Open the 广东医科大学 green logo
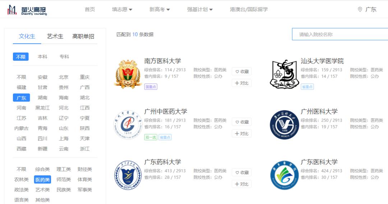Viewport: 388px width, 204px height. point(284,175)
